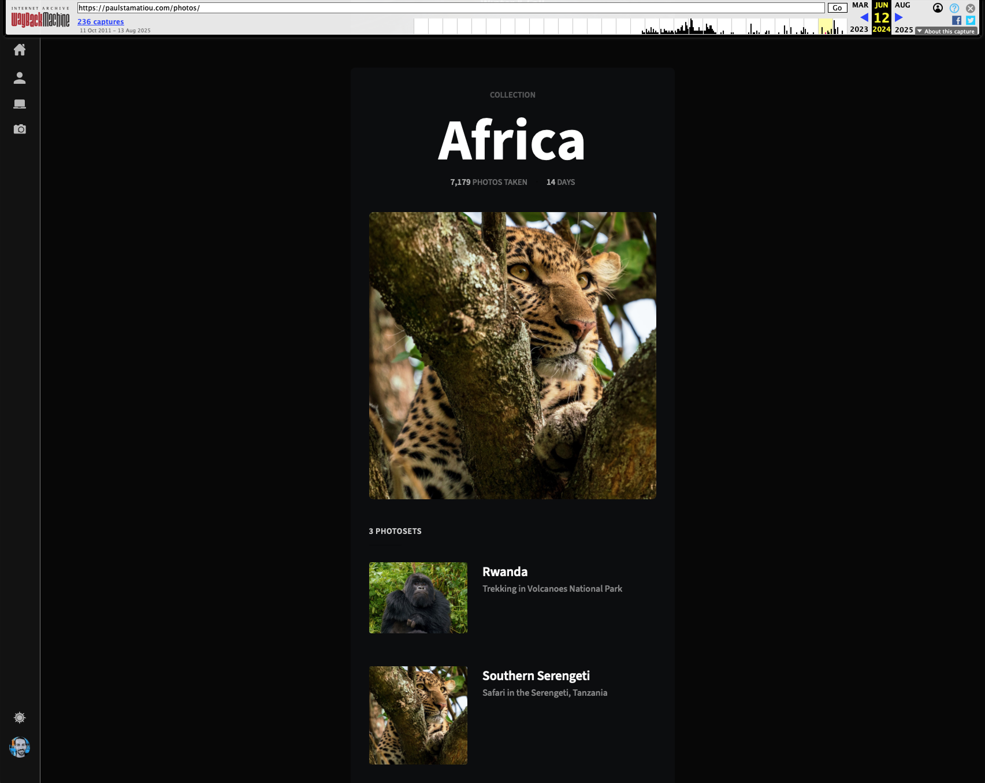Viewport: 985px width, 783px height.
Task: Open the Rwanda photoset title
Action: pos(504,572)
